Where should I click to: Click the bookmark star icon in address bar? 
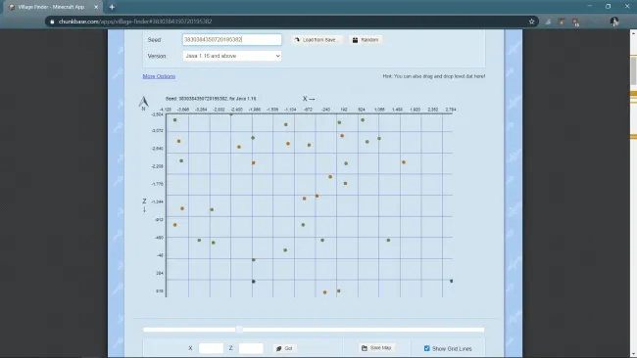point(531,22)
